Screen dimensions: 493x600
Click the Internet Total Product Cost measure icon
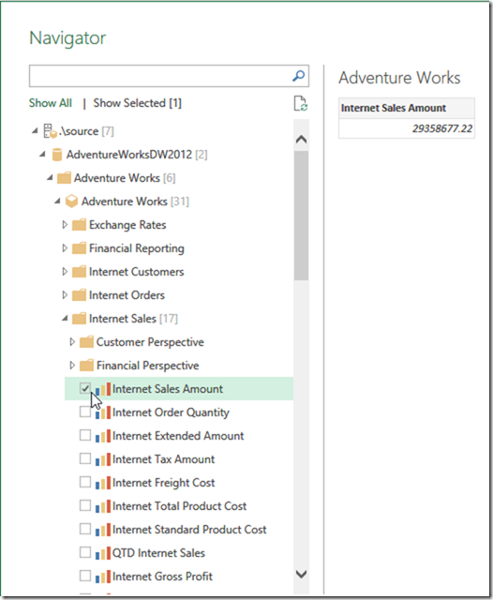[103, 506]
